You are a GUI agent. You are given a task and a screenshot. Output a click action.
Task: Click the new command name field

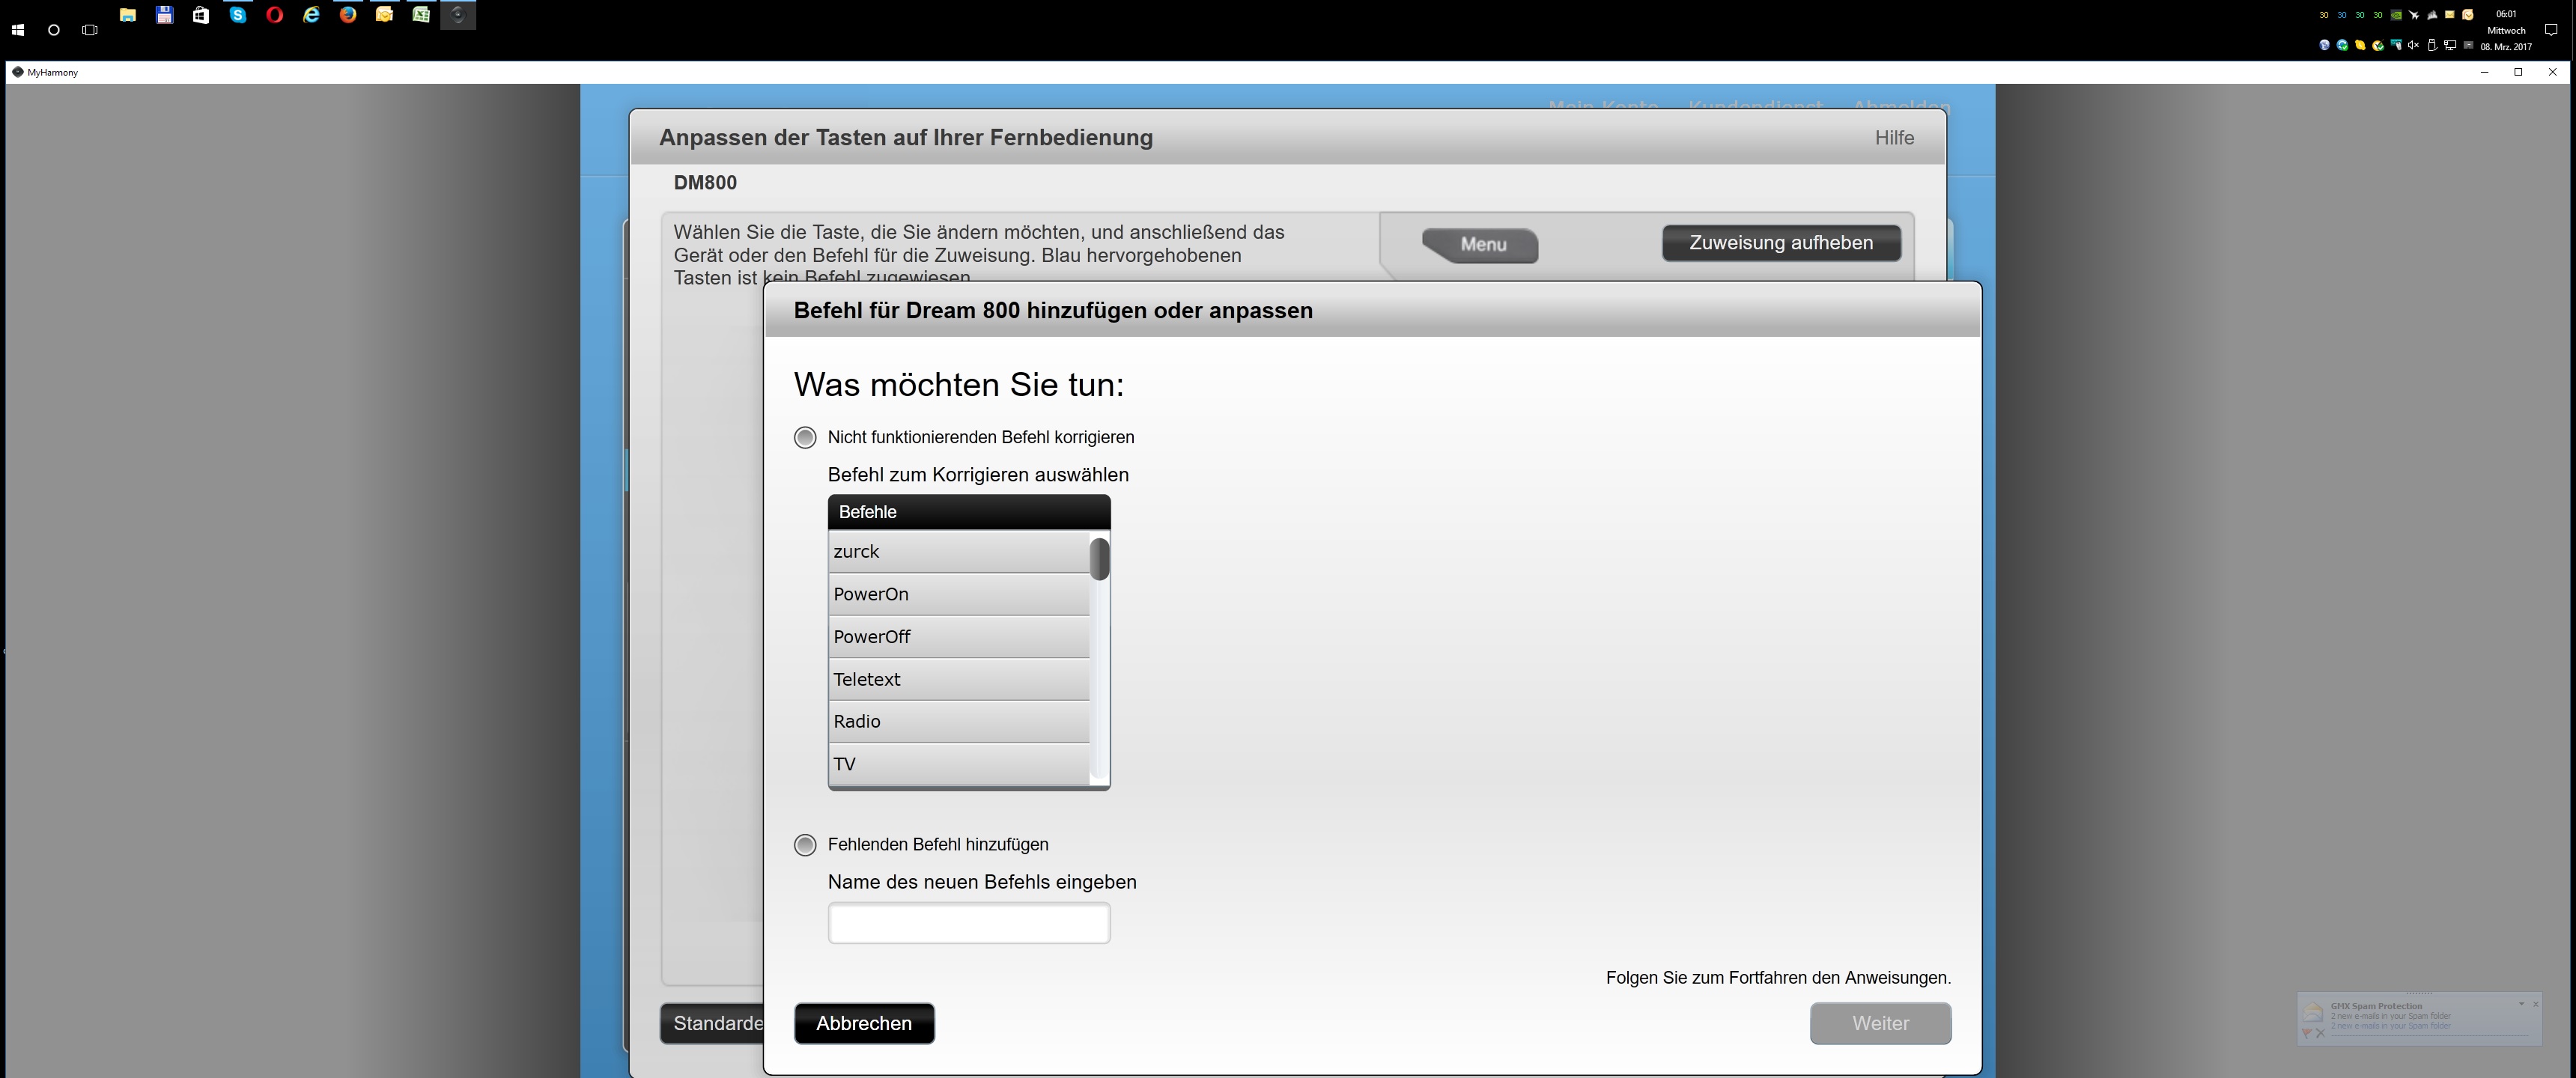[968, 923]
